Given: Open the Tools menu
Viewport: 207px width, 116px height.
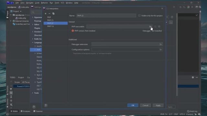Looking at the screenshot, I should 57,3.
